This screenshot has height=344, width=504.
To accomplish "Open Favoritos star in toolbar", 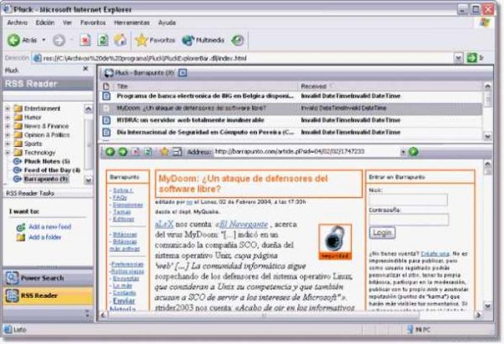I will pyautogui.click(x=155, y=40).
